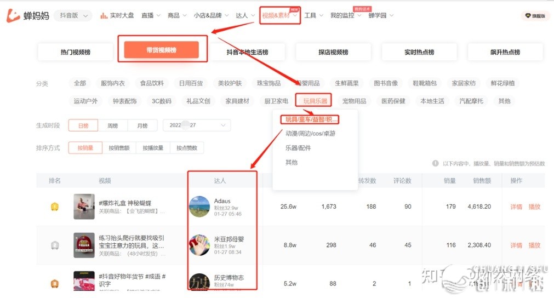The width and height of the screenshot is (554, 298).
Task: Sort by 按销量
Action: pyautogui.click(x=85, y=148)
